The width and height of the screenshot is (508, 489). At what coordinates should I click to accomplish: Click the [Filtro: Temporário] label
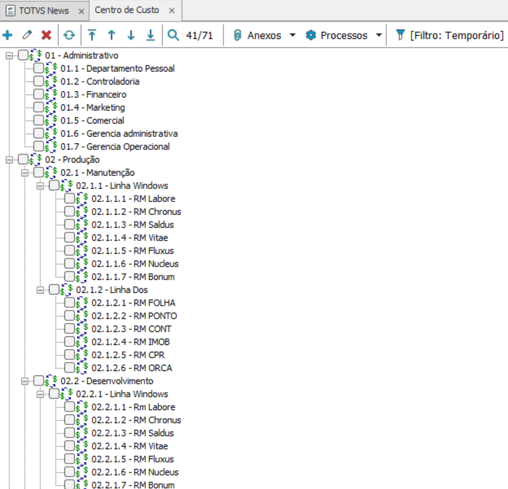(457, 35)
